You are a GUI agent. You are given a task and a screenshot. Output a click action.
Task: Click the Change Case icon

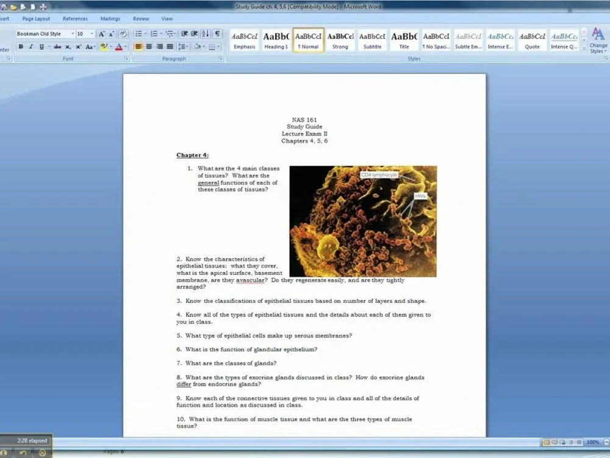click(x=89, y=47)
